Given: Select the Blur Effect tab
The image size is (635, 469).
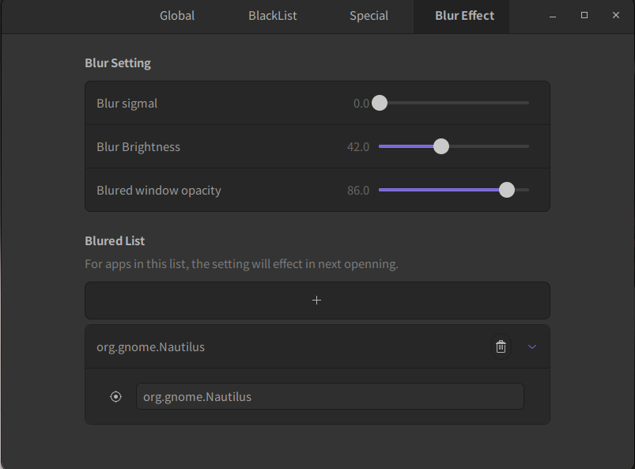Looking at the screenshot, I should 464,16.
